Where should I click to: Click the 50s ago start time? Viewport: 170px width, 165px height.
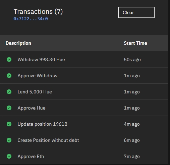point(132,59)
